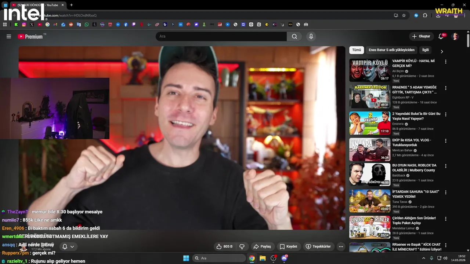Open the VAMPİR KÖYLÜ thumbnail
470x264 pixels.
coord(370,70)
